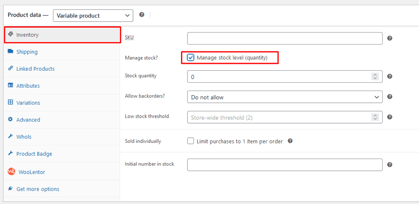Open the Variable product type dropdown
Viewport: 419px width, 204px height.
(x=93, y=16)
